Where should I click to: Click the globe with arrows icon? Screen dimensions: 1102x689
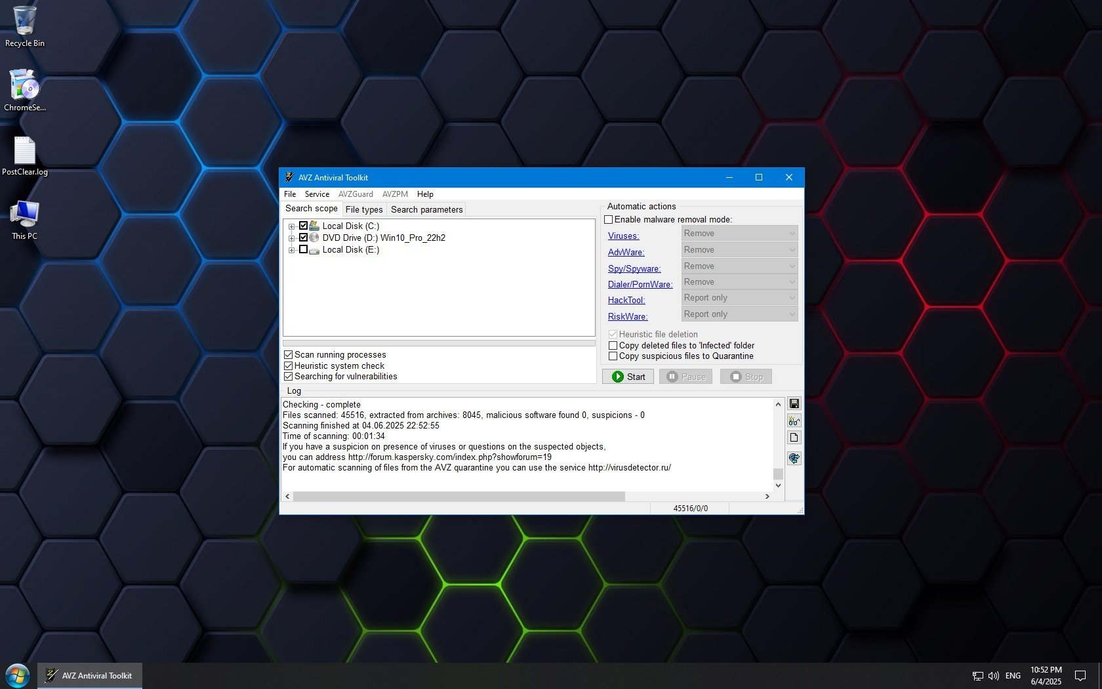coord(794,459)
